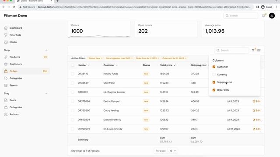Open Dashboard in the sidebar

(x=16, y=28)
